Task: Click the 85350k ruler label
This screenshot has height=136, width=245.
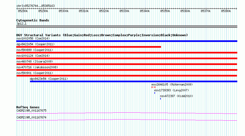Action: (165, 11)
